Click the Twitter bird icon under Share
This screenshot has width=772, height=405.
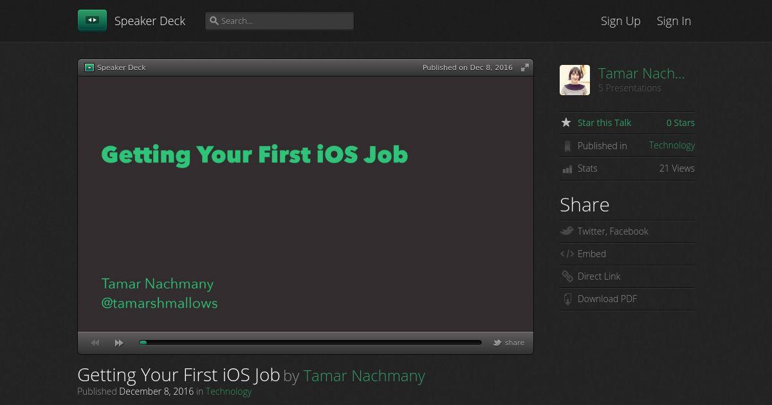pyautogui.click(x=567, y=231)
